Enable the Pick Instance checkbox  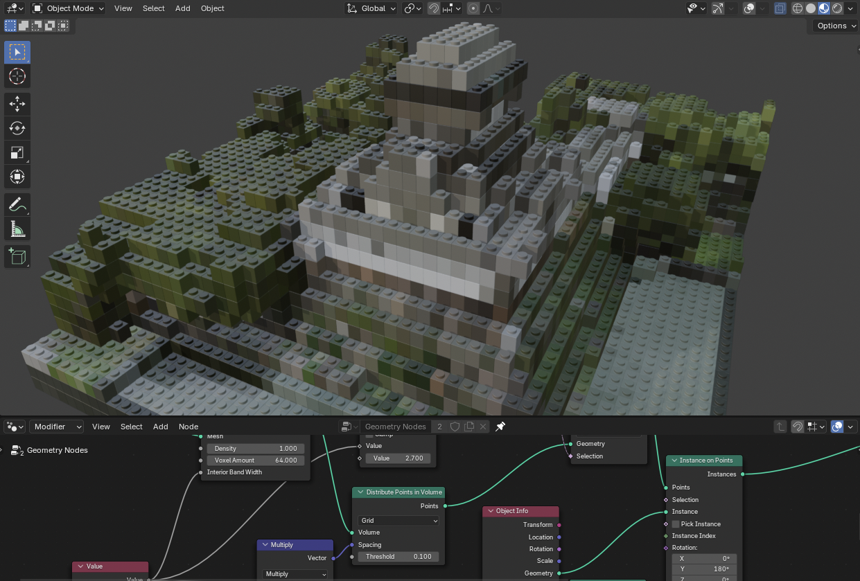(676, 524)
